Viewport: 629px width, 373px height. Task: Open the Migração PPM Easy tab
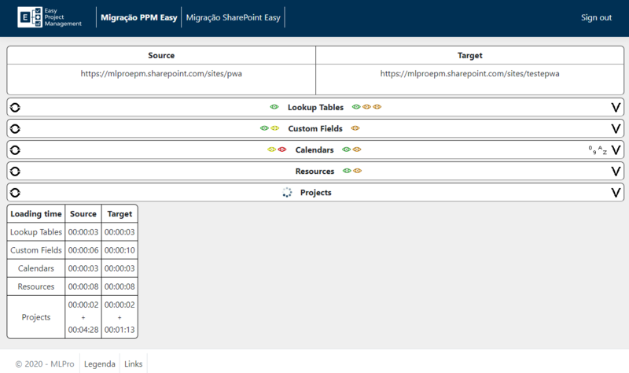(139, 17)
